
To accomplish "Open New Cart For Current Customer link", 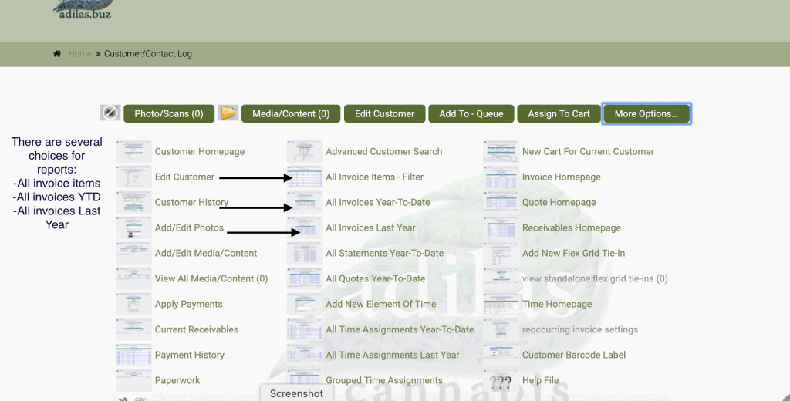I will 588,152.
